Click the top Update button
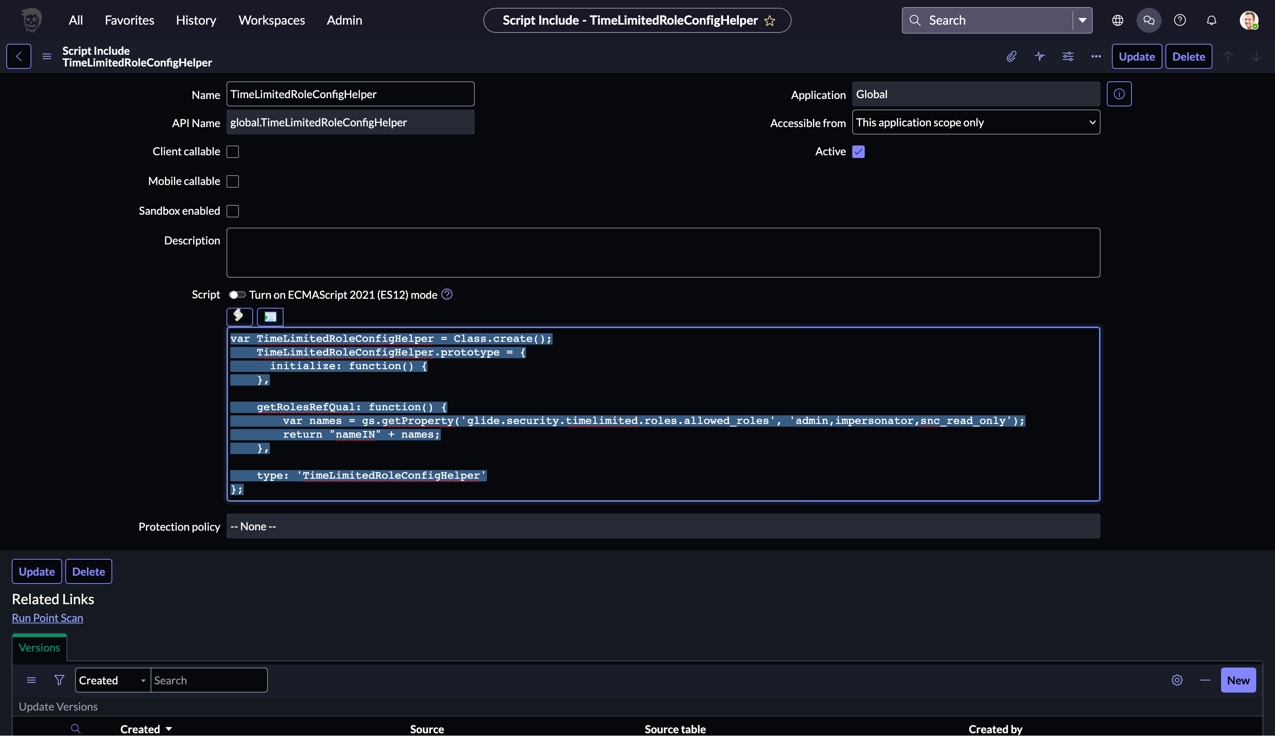The width and height of the screenshot is (1275, 736). (1136, 57)
